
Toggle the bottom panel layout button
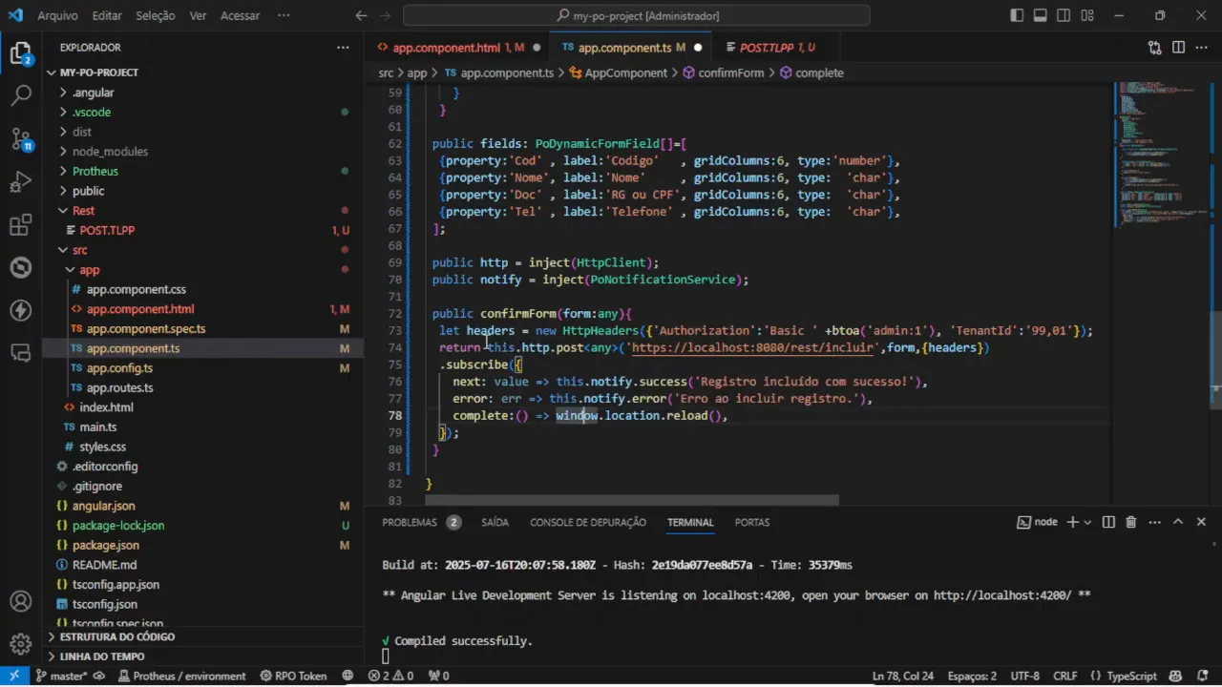(1039, 16)
